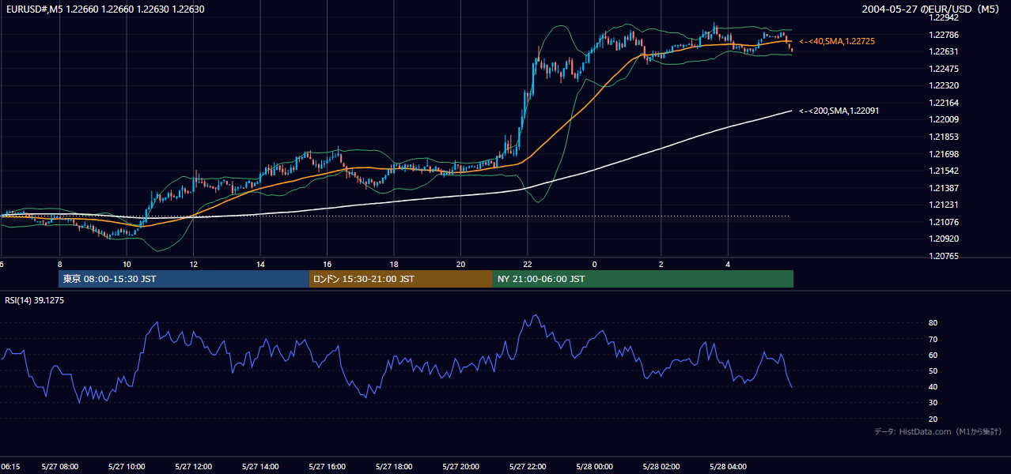The width and height of the screenshot is (1011, 474).
Task: Click the hour 14 label under the price chart
Action: pos(260,264)
